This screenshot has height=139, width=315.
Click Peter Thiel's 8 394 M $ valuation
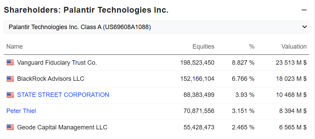click(293, 111)
